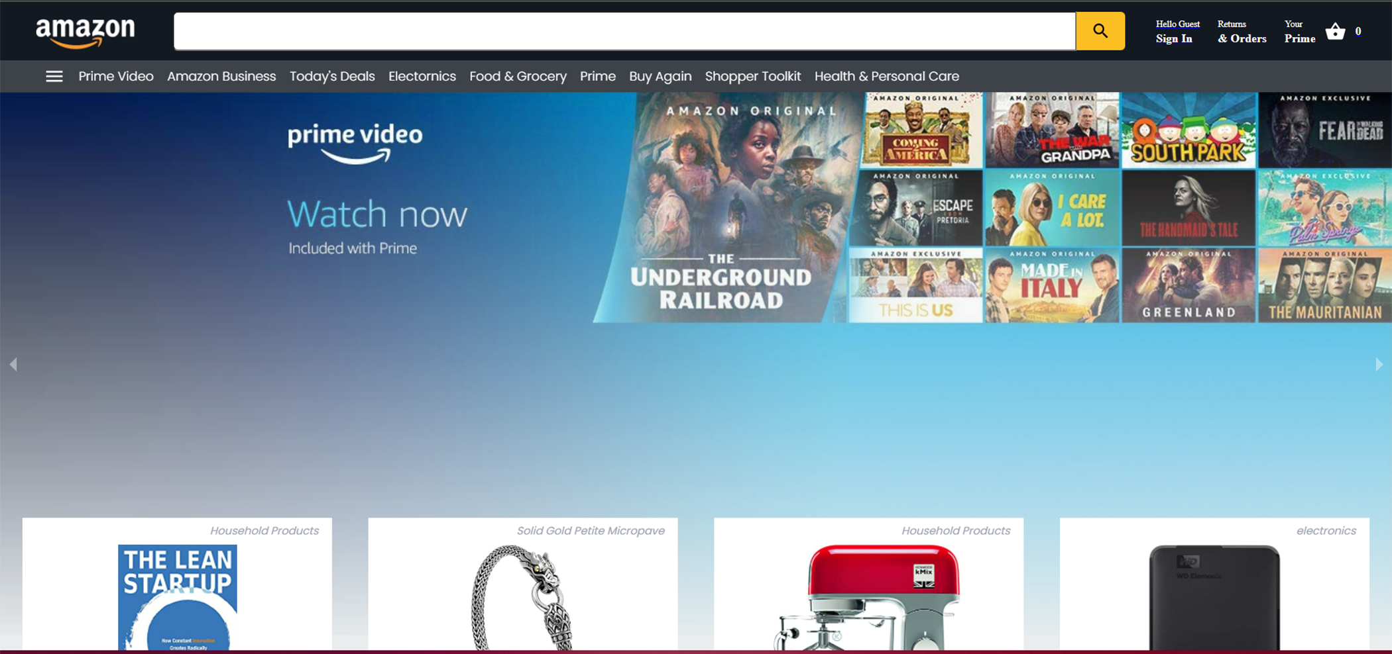Open the South Park show tile
The width and height of the screenshot is (1392, 654).
tap(1189, 130)
